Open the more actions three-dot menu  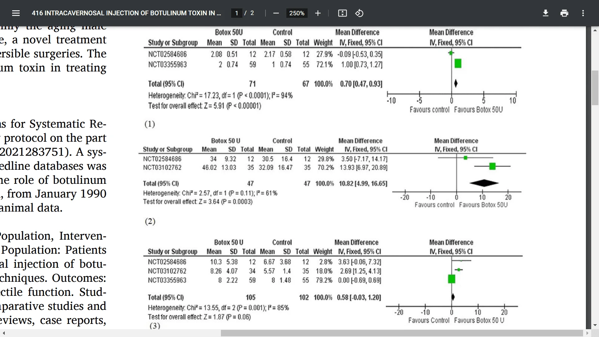pyautogui.click(x=583, y=13)
